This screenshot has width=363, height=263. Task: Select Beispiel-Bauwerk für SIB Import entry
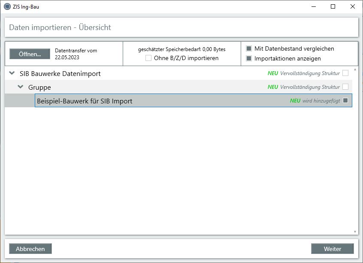[x=85, y=101]
